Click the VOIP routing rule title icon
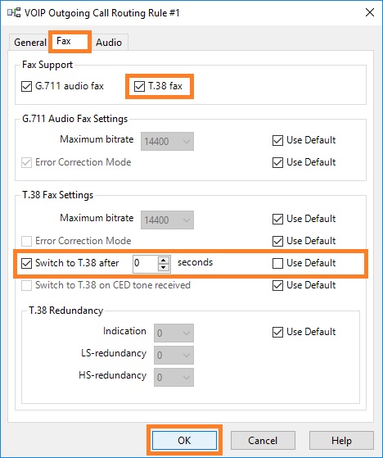 point(14,13)
